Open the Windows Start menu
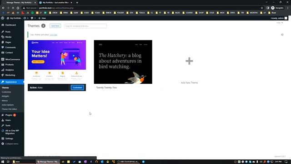This screenshot has height=164, width=291. tap(3, 162)
